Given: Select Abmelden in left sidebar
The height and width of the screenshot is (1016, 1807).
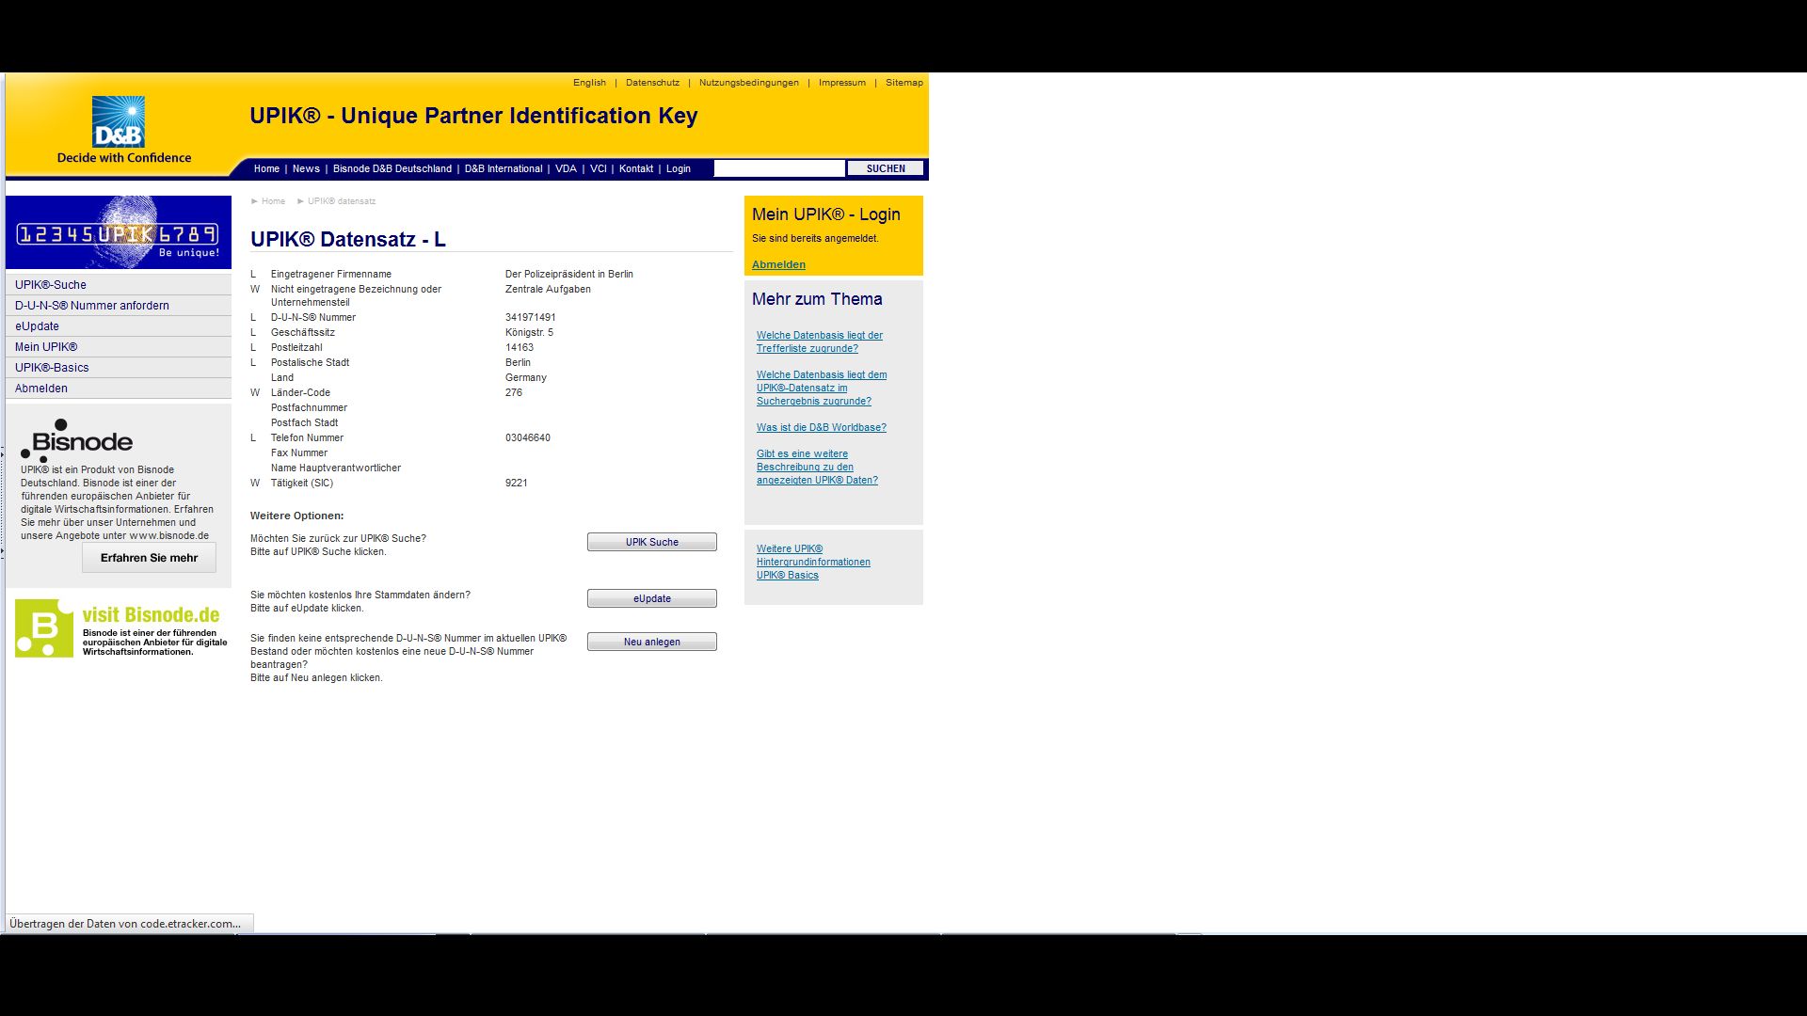Looking at the screenshot, I should point(119,389).
